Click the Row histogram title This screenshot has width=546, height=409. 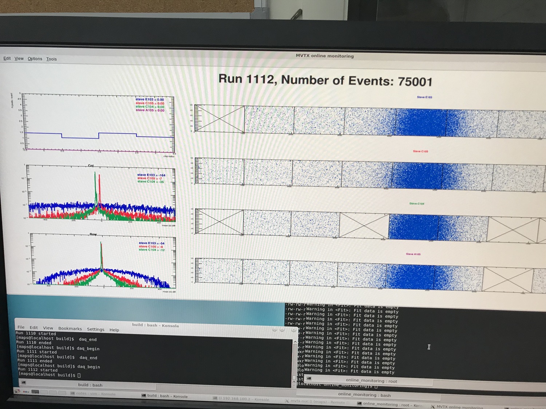click(93, 234)
